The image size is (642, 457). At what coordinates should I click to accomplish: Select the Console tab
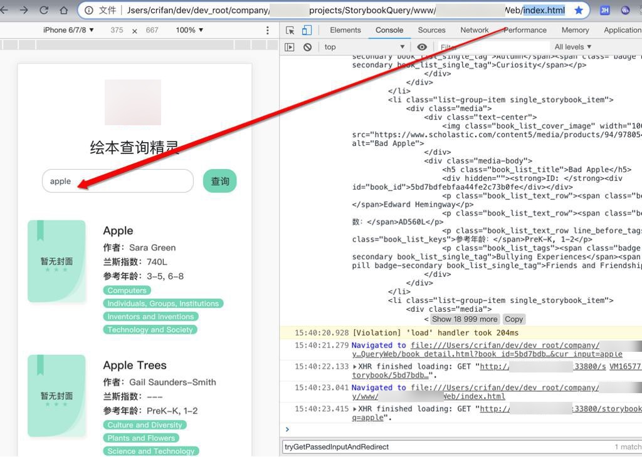[389, 30]
